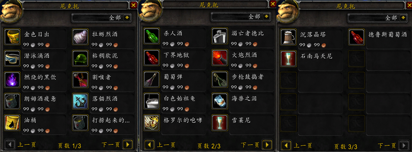Select the 油桶 yellow oil barrel icon
This screenshot has width=412, height=152.
pyautogui.click(x=13, y=123)
